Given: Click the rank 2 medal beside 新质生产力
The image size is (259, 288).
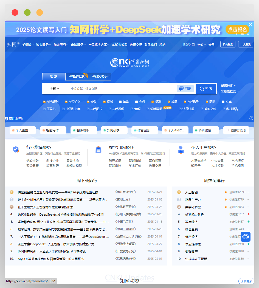Looking at the screenshot, I should tap(179, 199).
